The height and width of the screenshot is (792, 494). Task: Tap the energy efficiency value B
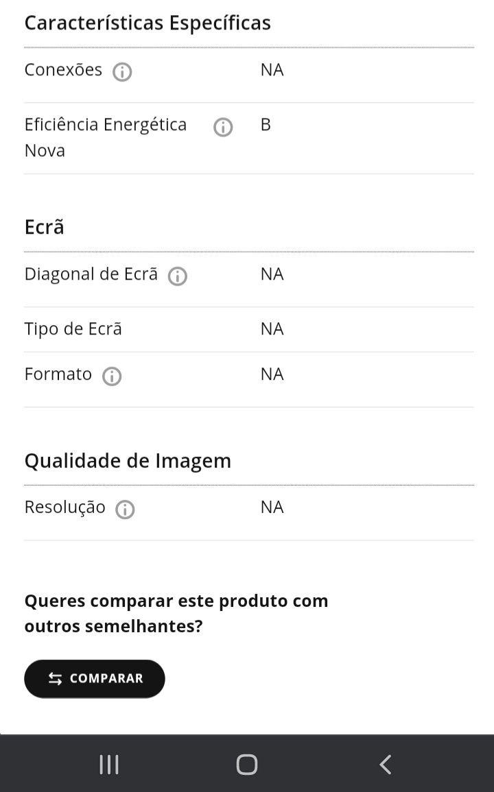pyautogui.click(x=266, y=125)
